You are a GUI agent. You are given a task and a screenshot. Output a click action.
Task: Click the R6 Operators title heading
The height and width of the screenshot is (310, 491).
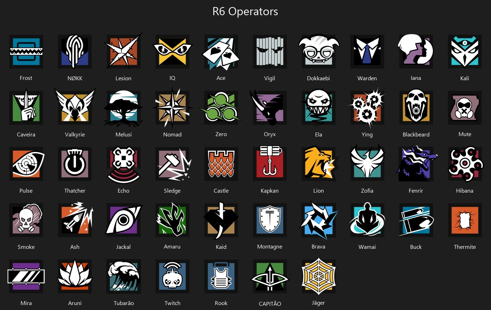tap(245, 11)
